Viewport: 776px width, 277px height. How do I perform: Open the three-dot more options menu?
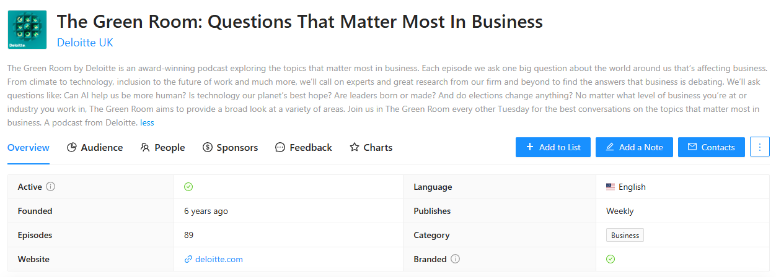click(760, 147)
